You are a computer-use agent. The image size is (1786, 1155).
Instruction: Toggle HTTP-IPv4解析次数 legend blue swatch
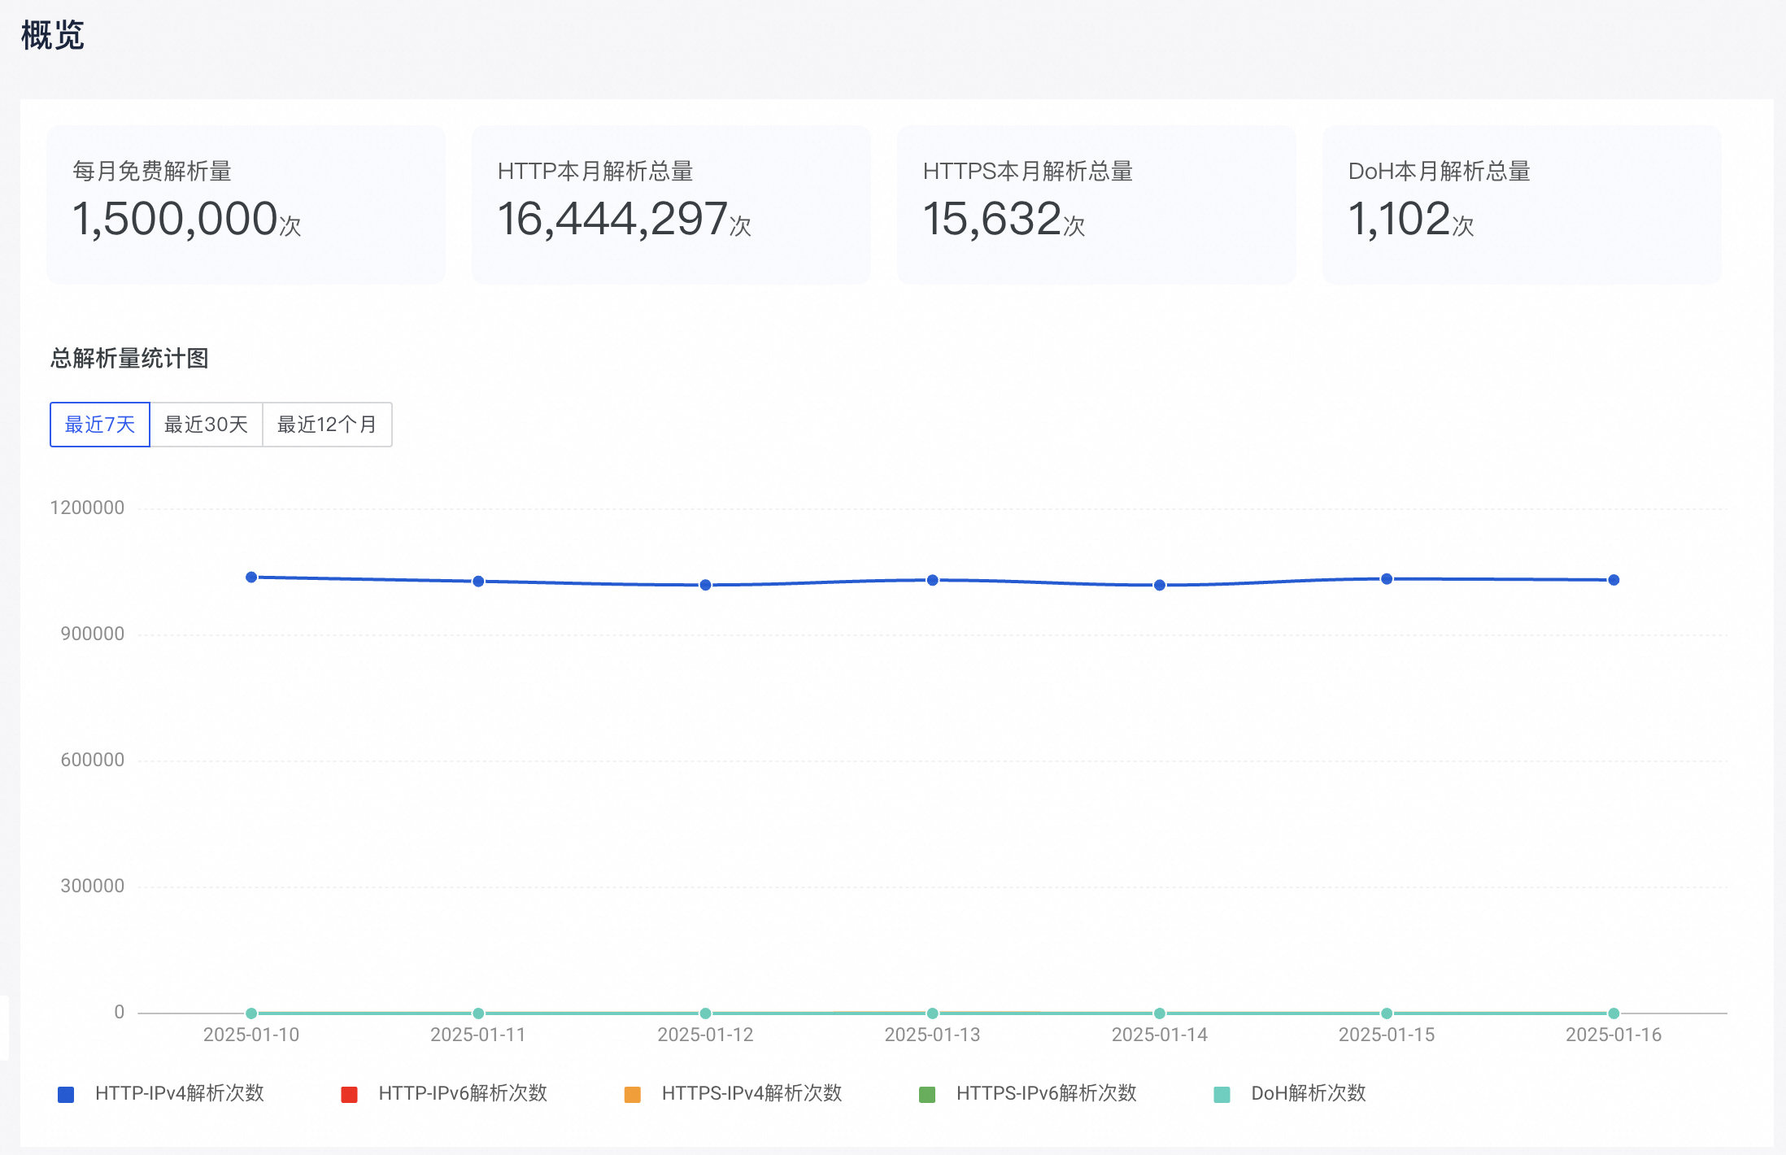tap(66, 1094)
